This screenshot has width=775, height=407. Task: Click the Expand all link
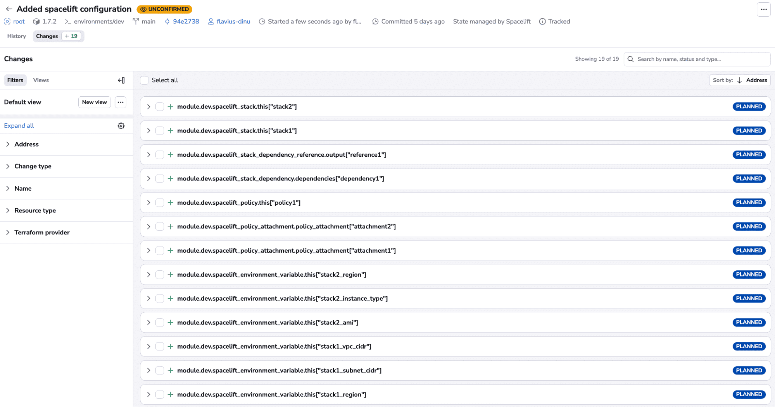point(19,126)
